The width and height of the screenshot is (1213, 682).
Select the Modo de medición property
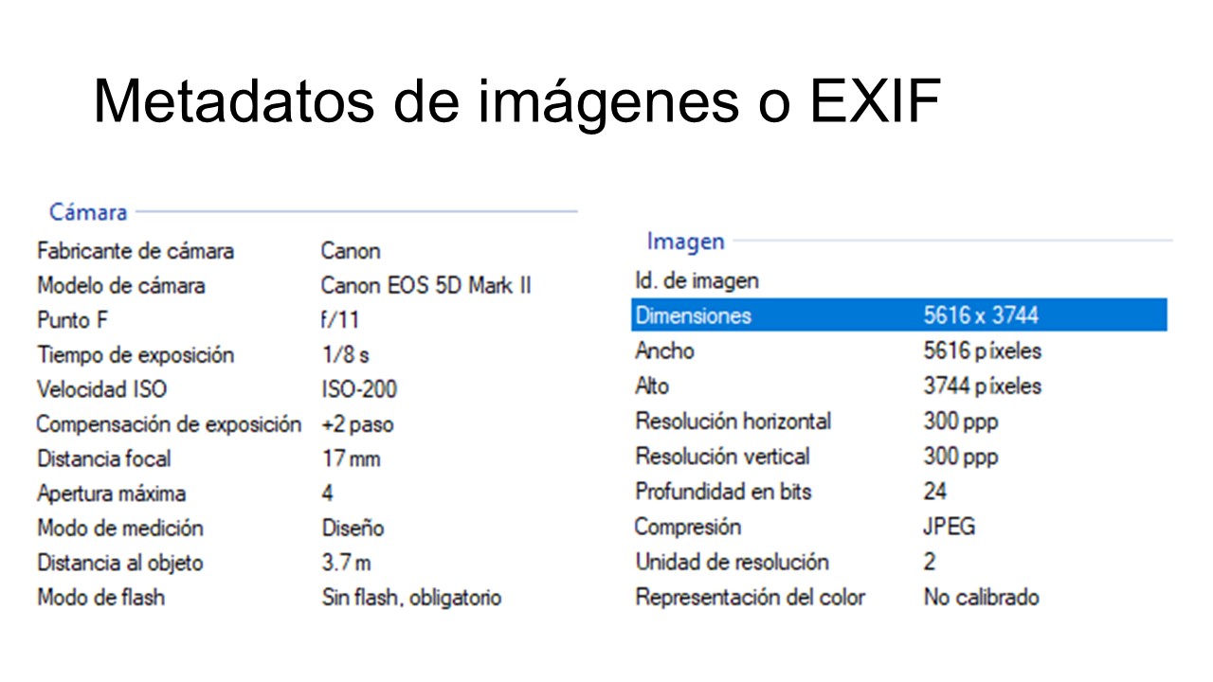pos(120,528)
